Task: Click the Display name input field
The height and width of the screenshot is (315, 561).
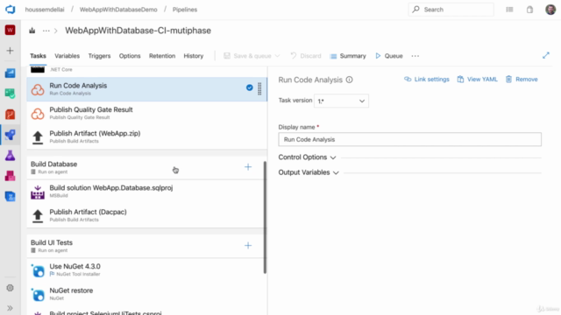Action: (409, 139)
